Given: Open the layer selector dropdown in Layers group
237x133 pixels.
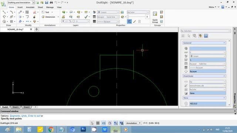Looking at the screenshot, I should pos(76,21).
